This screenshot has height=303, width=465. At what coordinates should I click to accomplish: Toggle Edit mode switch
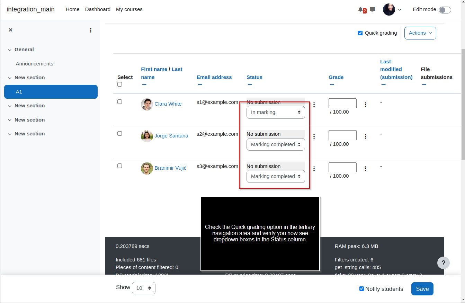445,10
